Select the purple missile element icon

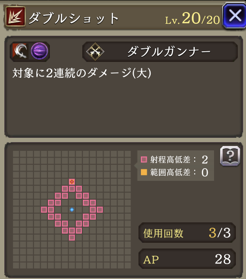tap(39, 51)
